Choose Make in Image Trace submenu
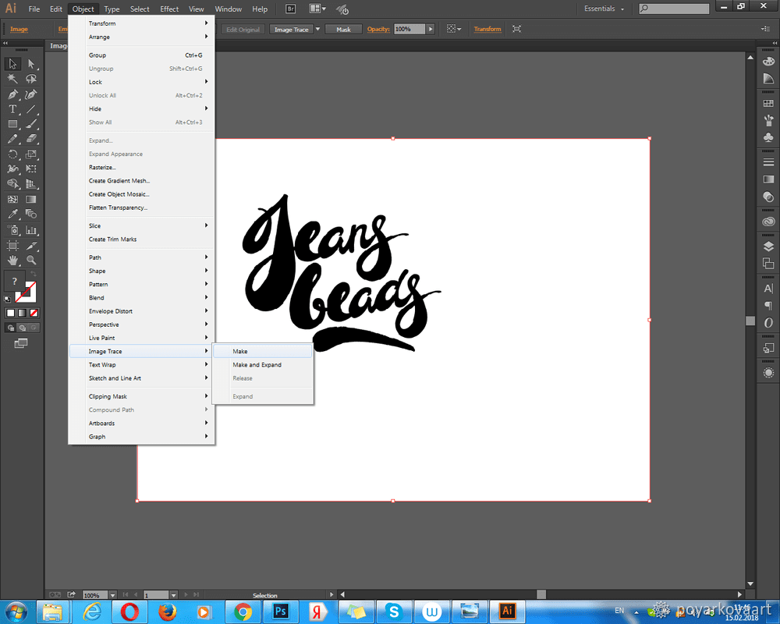The width and height of the screenshot is (780, 624). (x=263, y=351)
